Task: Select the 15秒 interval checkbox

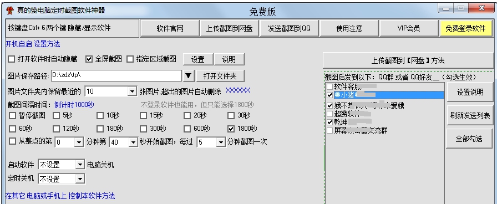Action: click(x=143, y=116)
